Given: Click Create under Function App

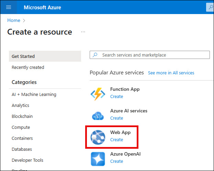Looking at the screenshot, I should tap(116, 97).
